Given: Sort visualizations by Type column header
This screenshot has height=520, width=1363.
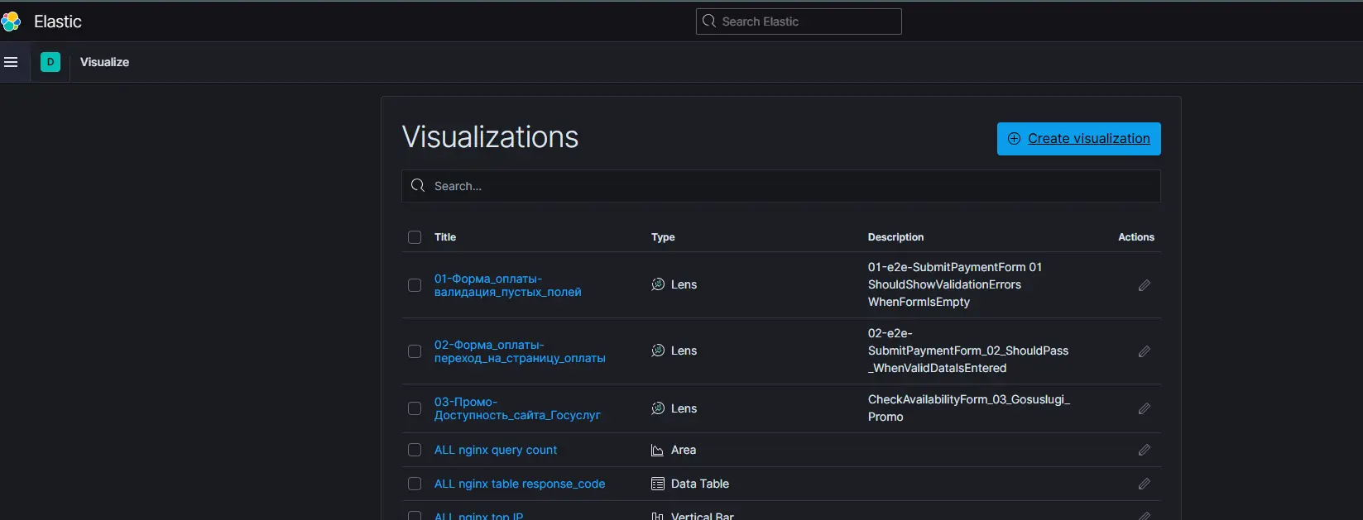Looking at the screenshot, I should click(x=663, y=237).
